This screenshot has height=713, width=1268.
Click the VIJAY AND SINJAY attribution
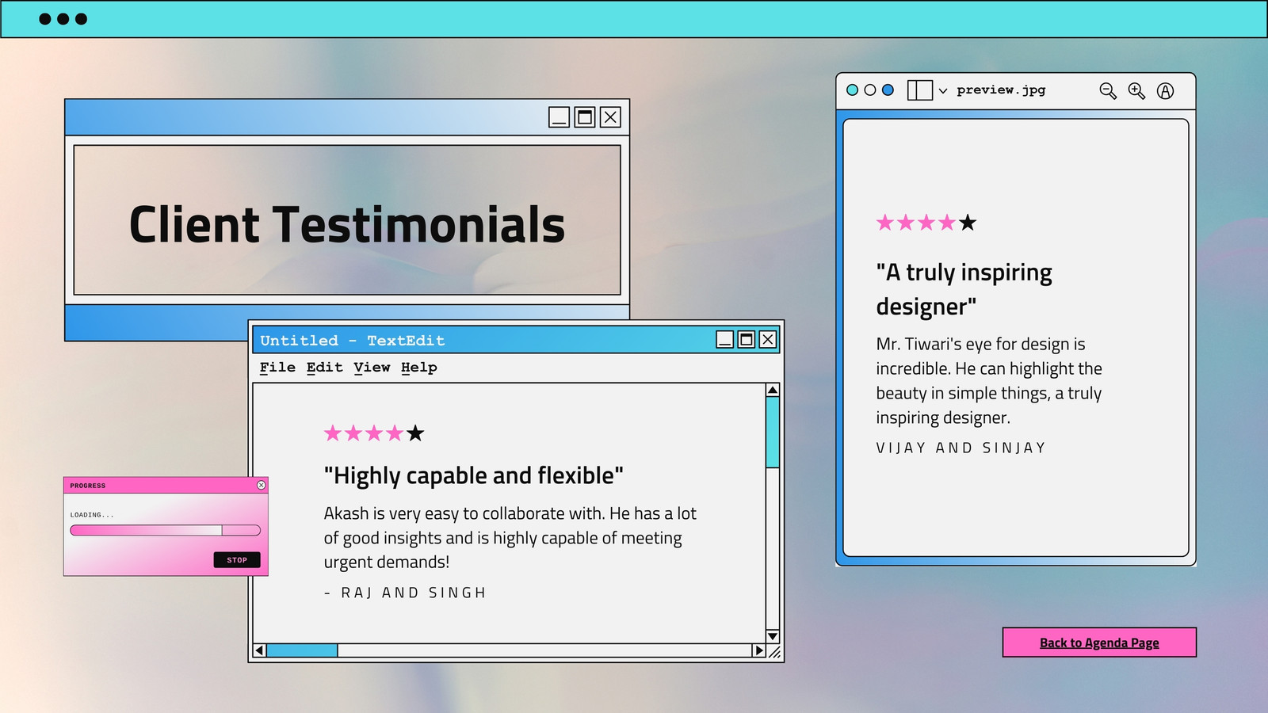(961, 448)
